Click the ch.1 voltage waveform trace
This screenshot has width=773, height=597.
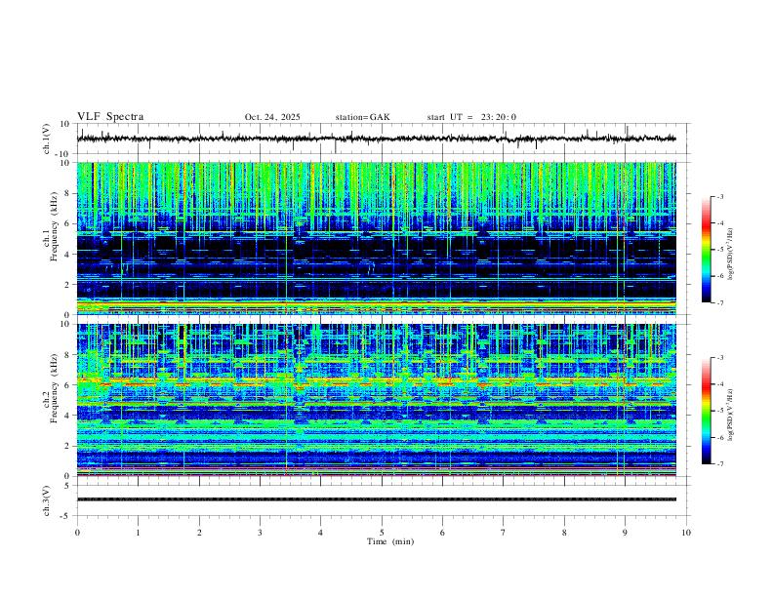pos(376,139)
